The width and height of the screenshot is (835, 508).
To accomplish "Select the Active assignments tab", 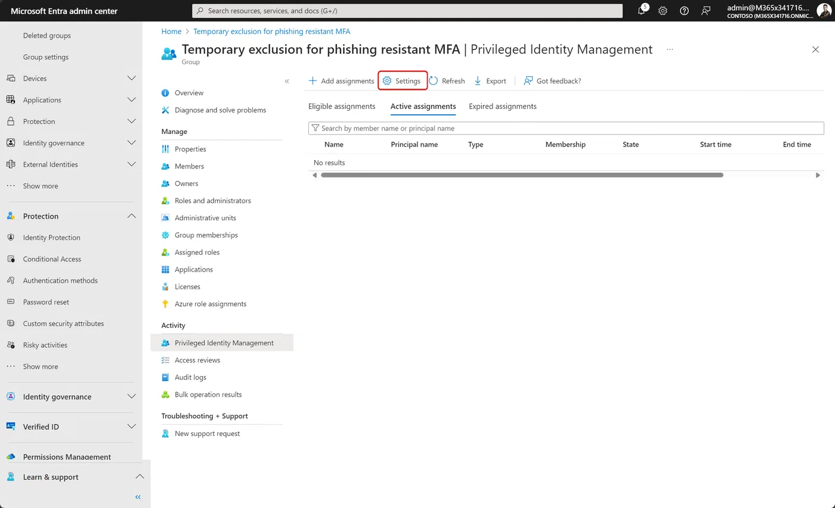I will (423, 107).
